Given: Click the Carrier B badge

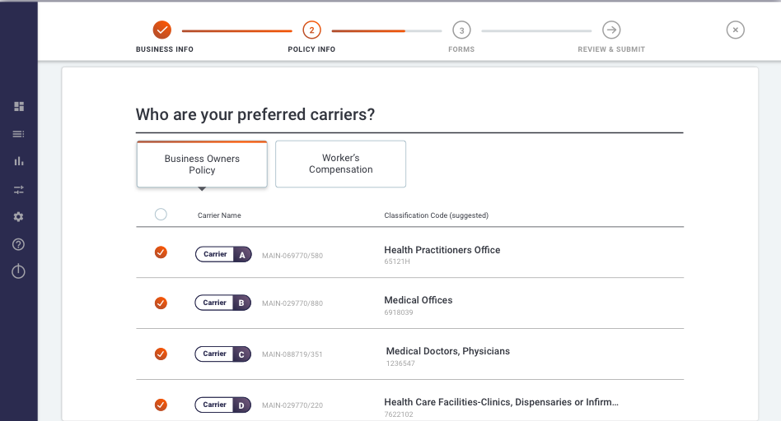Looking at the screenshot, I should [223, 303].
